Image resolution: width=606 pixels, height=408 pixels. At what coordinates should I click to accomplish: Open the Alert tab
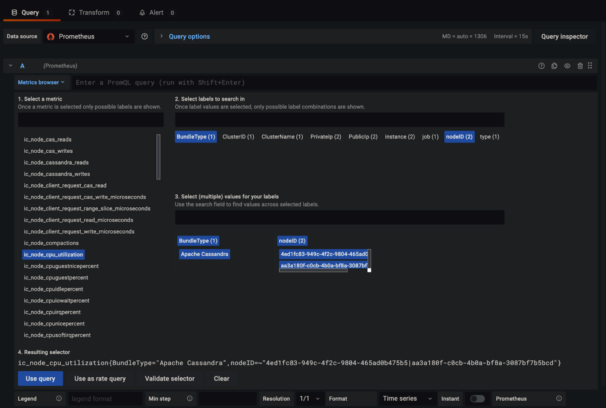click(156, 12)
